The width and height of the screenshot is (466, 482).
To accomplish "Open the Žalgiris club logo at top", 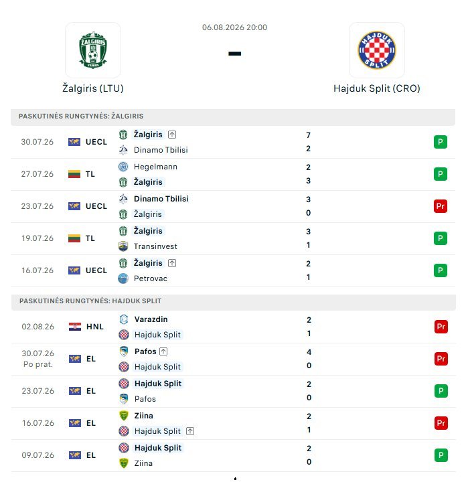I will pyautogui.click(x=93, y=50).
